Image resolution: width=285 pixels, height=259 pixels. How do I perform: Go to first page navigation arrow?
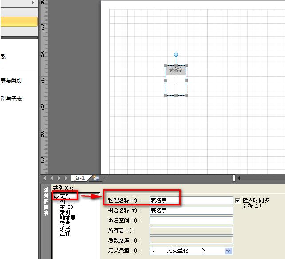44,178
